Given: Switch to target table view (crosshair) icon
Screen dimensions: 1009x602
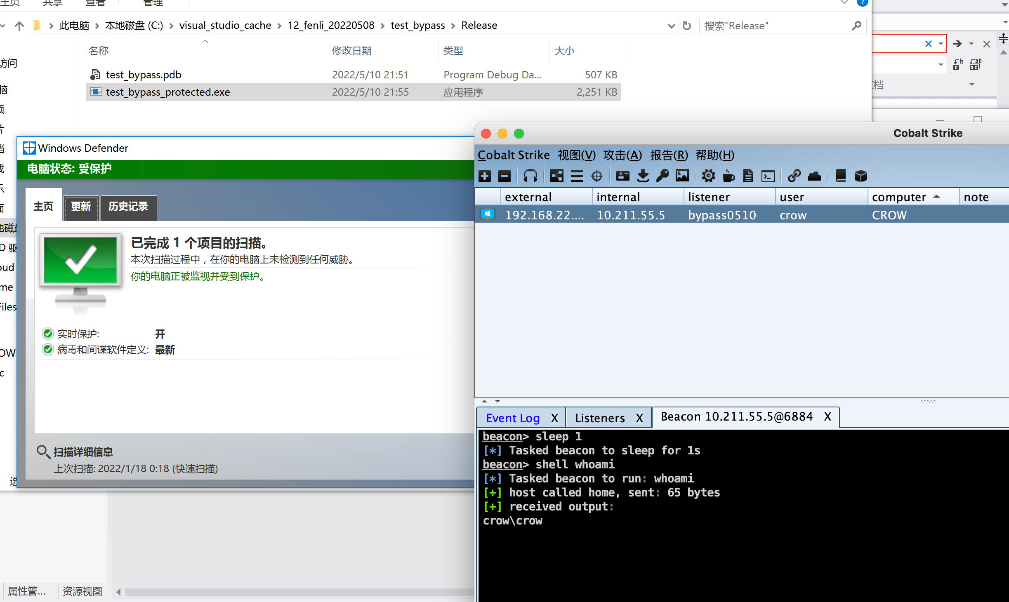Looking at the screenshot, I should [597, 176].
